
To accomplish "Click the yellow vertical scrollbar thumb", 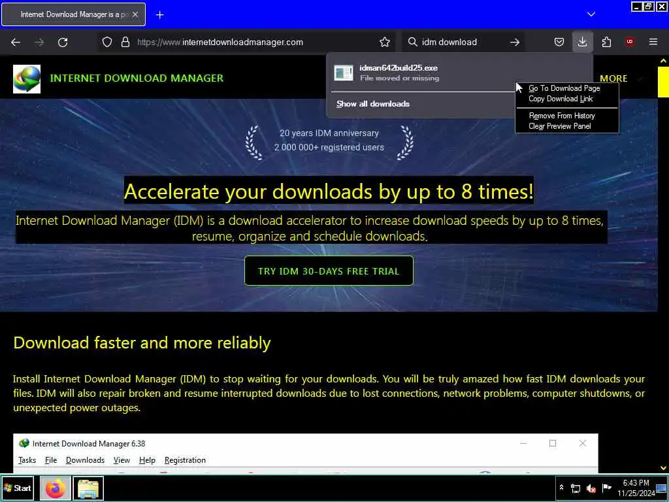I will click(x=663, y=82).
